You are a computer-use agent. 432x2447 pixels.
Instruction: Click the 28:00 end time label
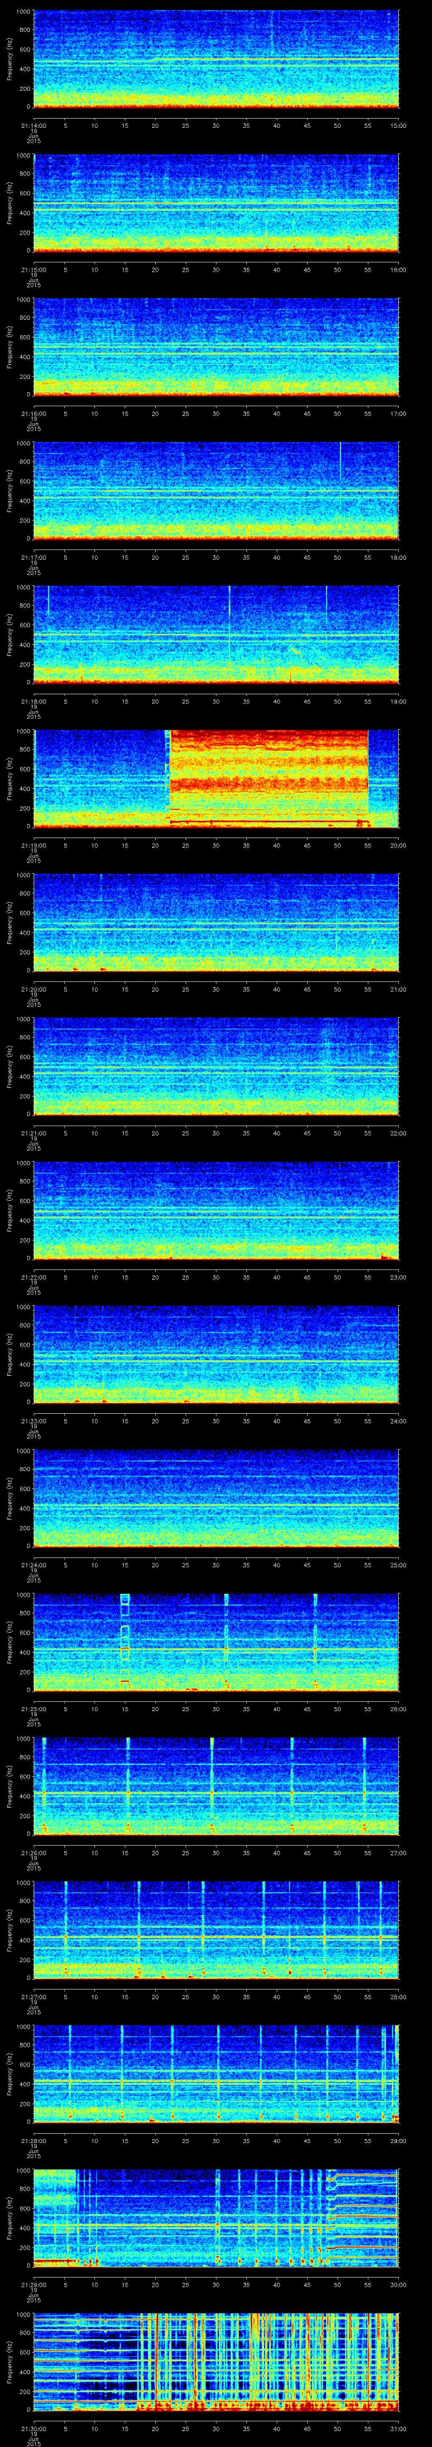tap(399, 1996)
